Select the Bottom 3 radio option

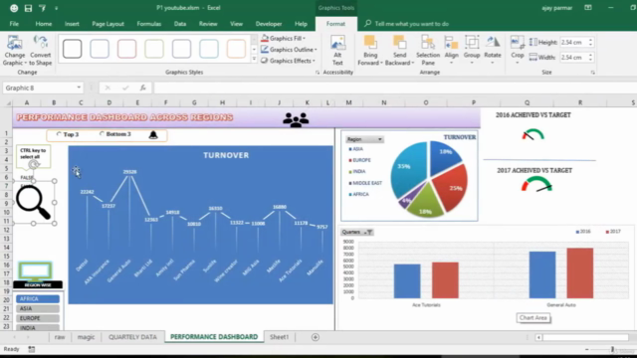point(102,134)
